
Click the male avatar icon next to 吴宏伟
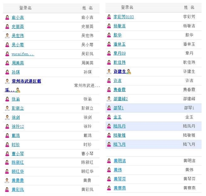(7, 35)
